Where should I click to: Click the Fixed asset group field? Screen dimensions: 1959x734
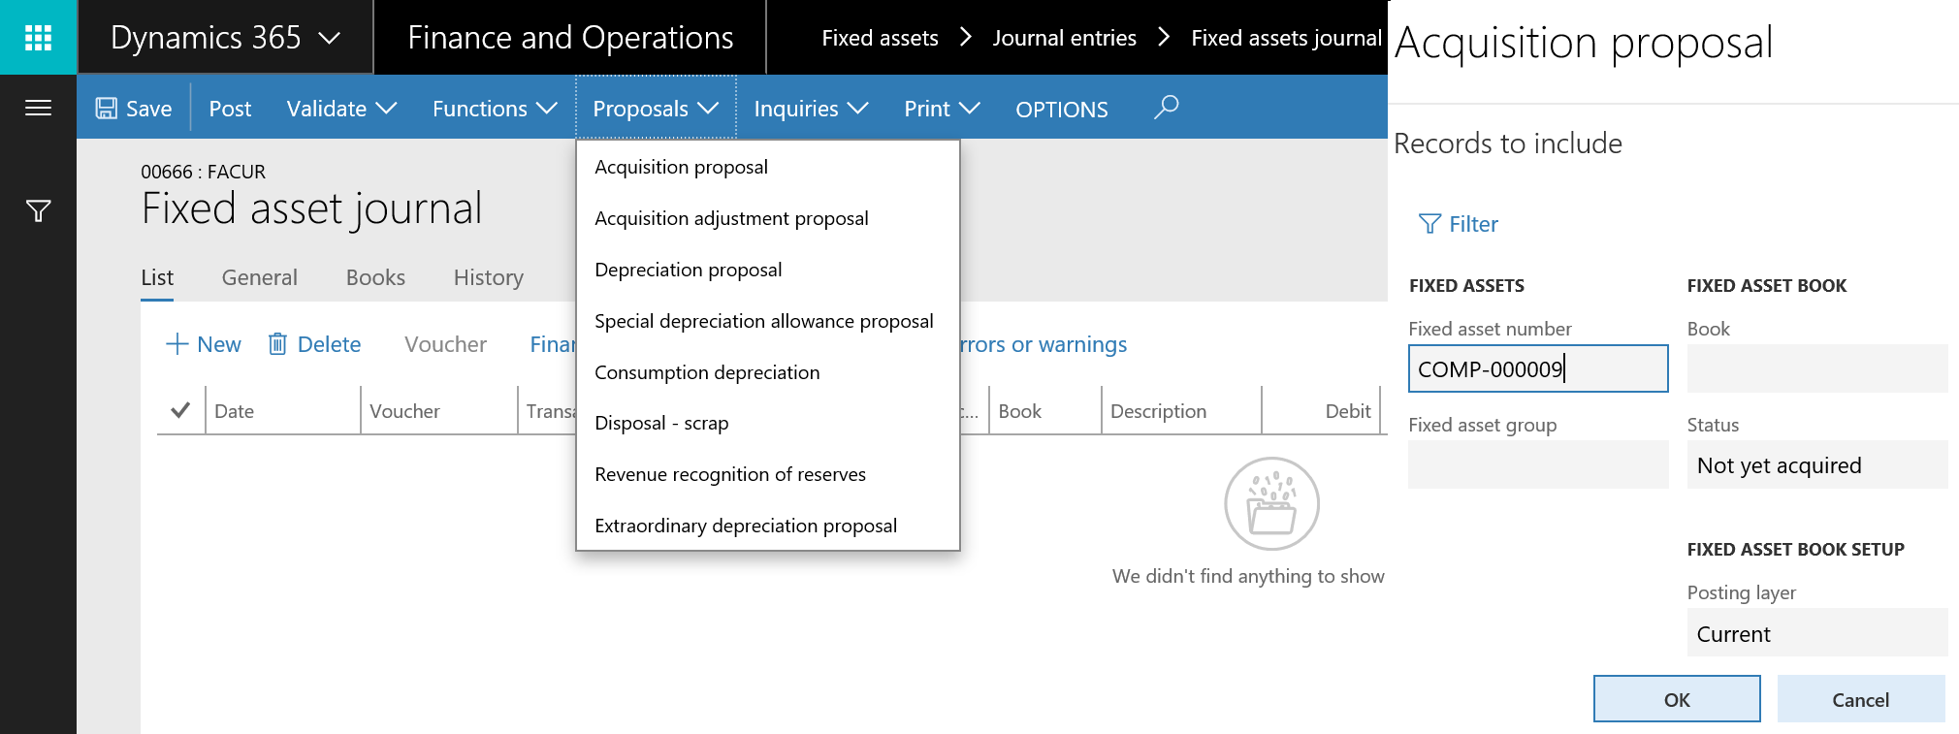click(1538, 464)
